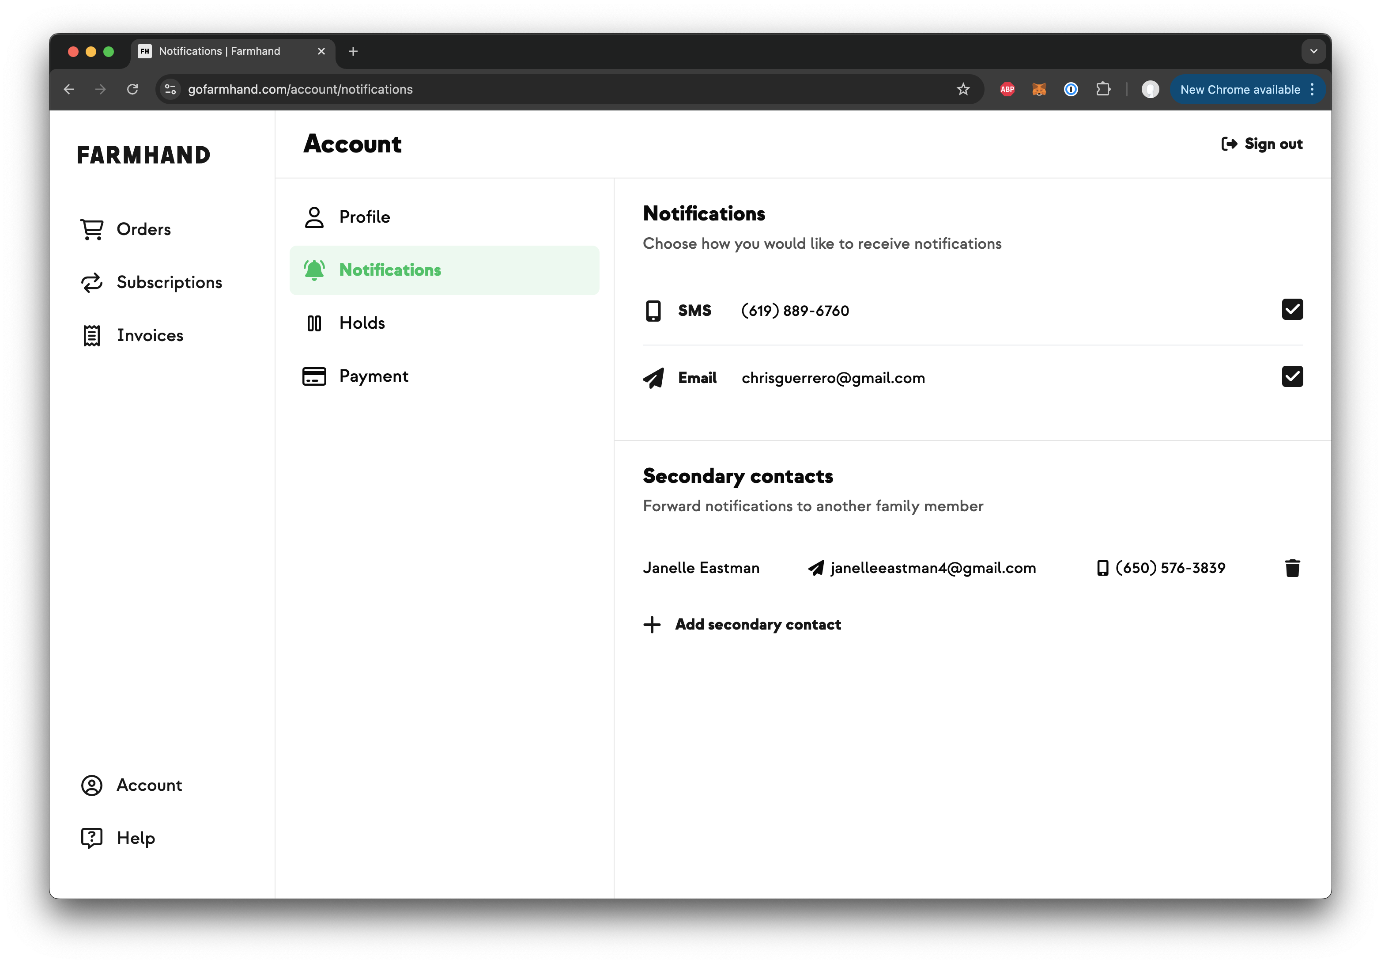Click the forward navigation arrow
Viewport: 1381px width, 964px height.
pos(101,90)
